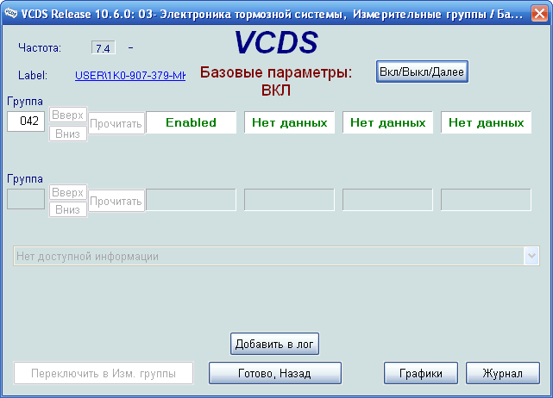553x398 pixels.
Task: Click Вниз button of the second group
Action: point(67,209)
